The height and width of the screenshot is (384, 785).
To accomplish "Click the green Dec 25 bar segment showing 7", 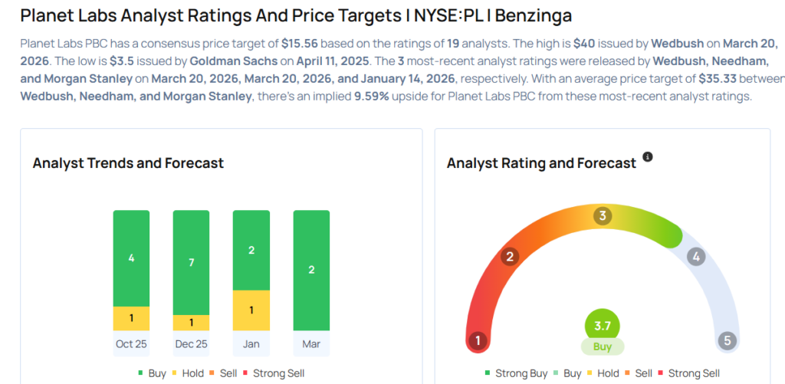I will [191, 262].
